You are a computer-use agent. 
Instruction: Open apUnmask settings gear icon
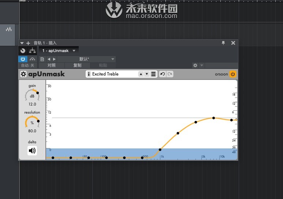(x=23, y=74)
